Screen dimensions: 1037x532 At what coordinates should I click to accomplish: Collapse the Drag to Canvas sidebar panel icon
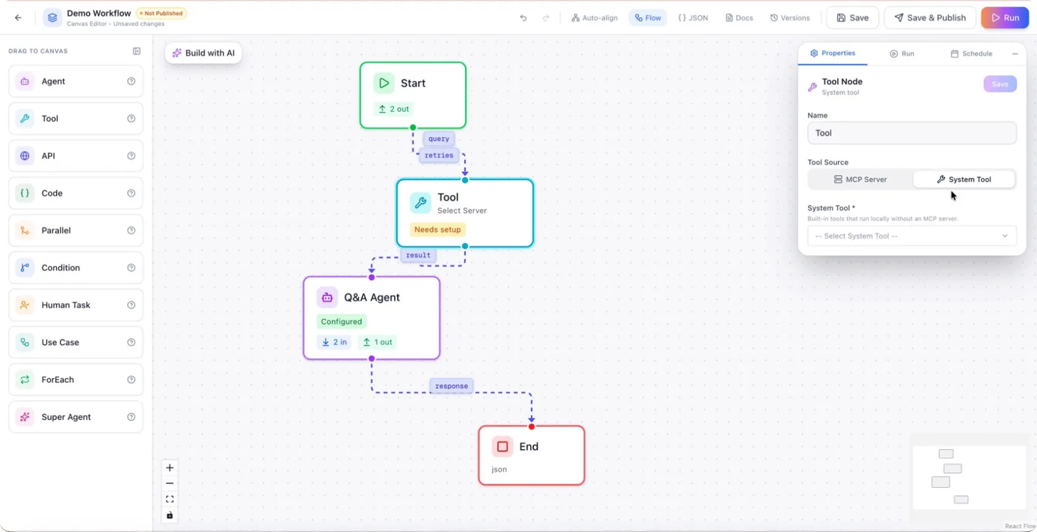tap(137, 51)
